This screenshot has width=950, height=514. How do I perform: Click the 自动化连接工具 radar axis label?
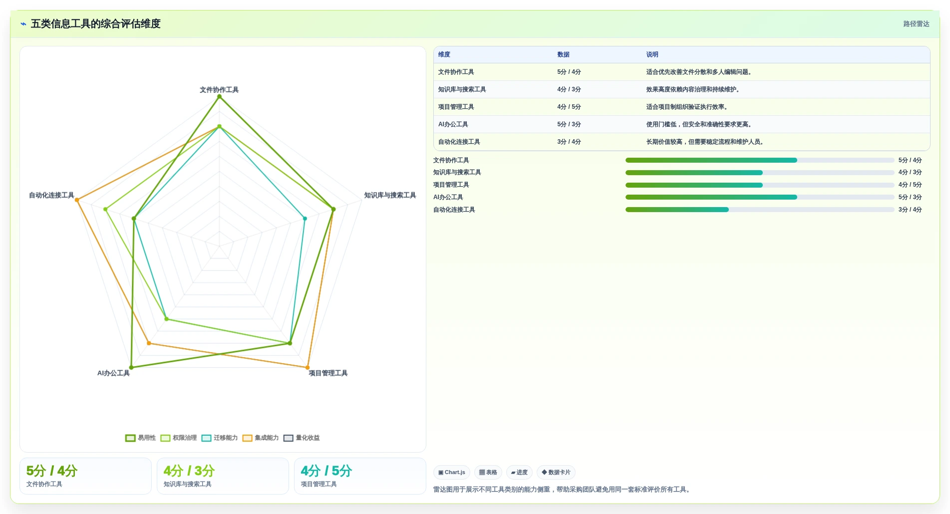(51, 195)
